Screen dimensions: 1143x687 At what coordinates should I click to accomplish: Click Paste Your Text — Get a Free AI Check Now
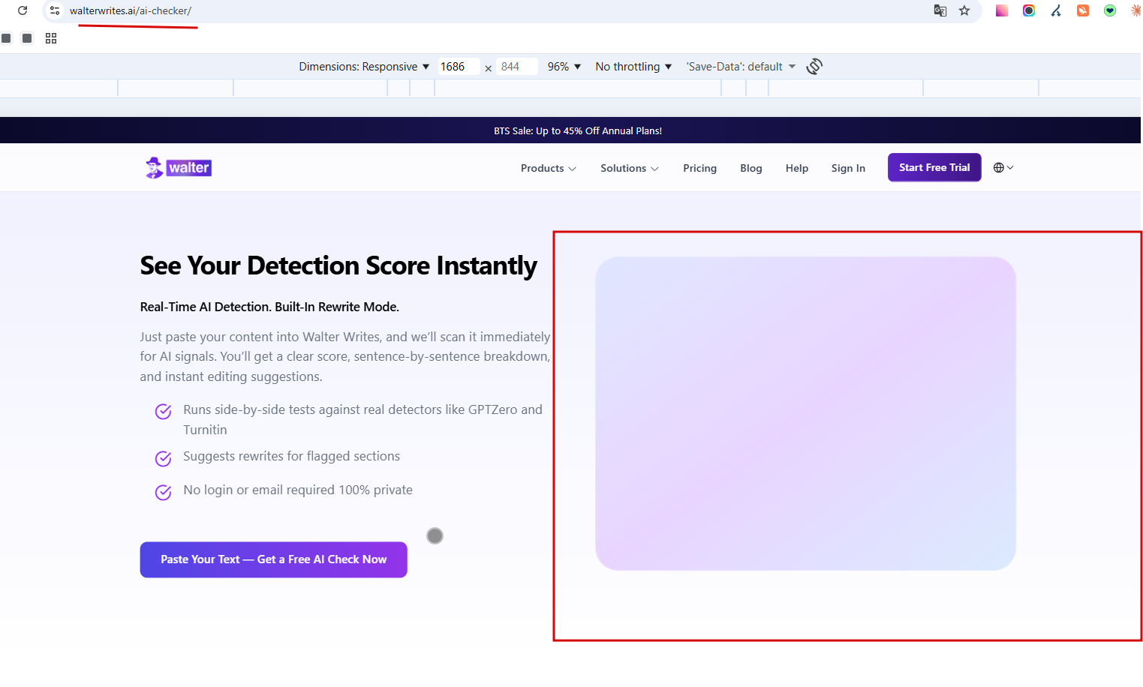coord(274,559)
